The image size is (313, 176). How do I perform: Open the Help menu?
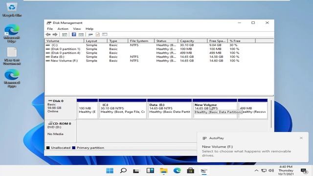[x=89, y=29]
